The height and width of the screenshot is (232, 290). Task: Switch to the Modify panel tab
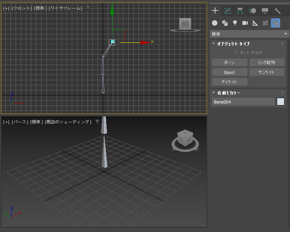click(x=228, y=11)
